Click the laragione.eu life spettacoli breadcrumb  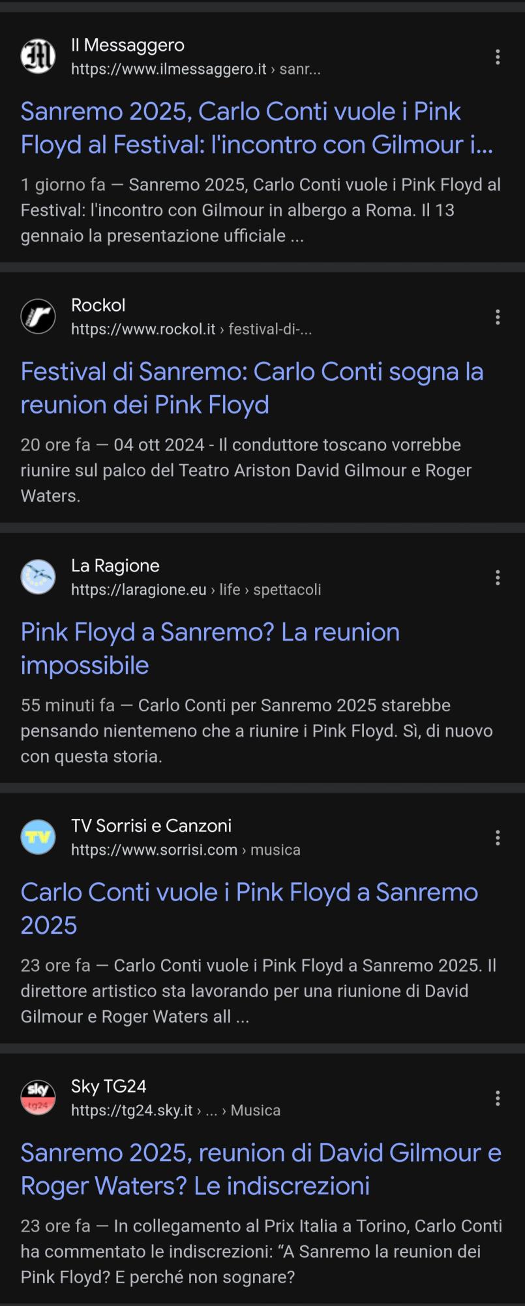[196, 590]
